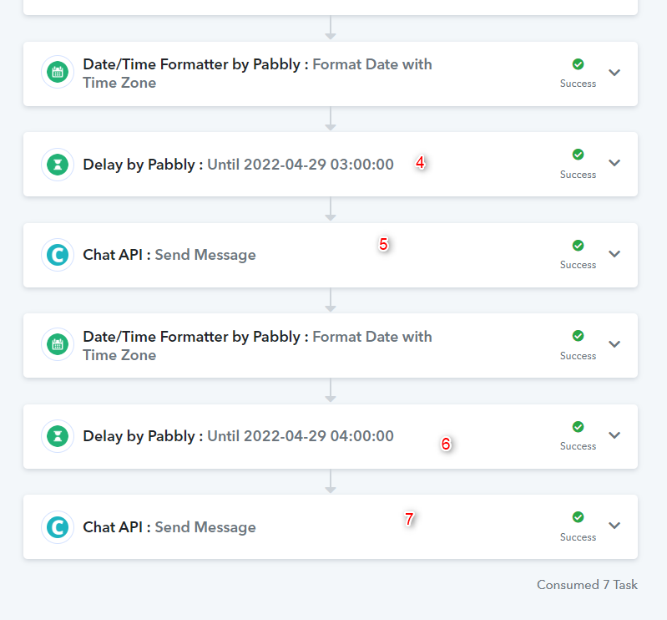Image resolution: width=667 pixels, height=620 pixels.
Task: Click the hourglass icon for Delay until 03:00:00
Action: coord(58,165)
